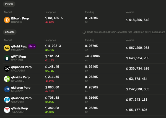The width and height of the screenshot is (166, 118).
Task: Open qTesla Perp market name
Action: pyautogui.click(x=20, y=108)
